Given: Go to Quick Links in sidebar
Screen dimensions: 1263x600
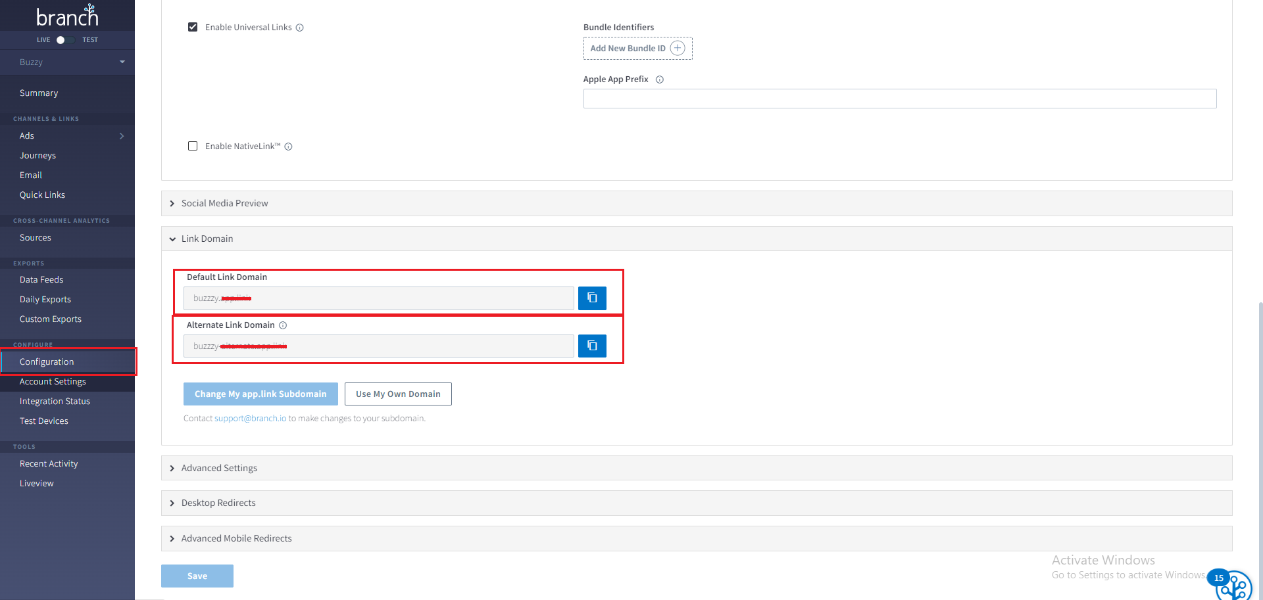Looking at the screenshot, I should click(42, 195).
